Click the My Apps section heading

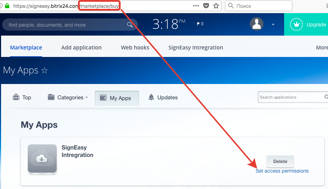click(x=39, y=125)
